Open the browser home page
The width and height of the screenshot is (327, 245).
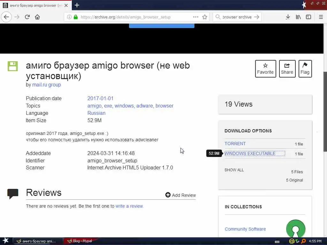click(37, 17)
